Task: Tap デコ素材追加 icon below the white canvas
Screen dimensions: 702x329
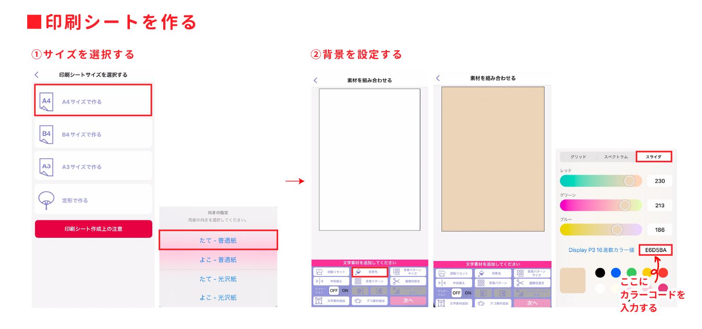Action: coord(369,301)
